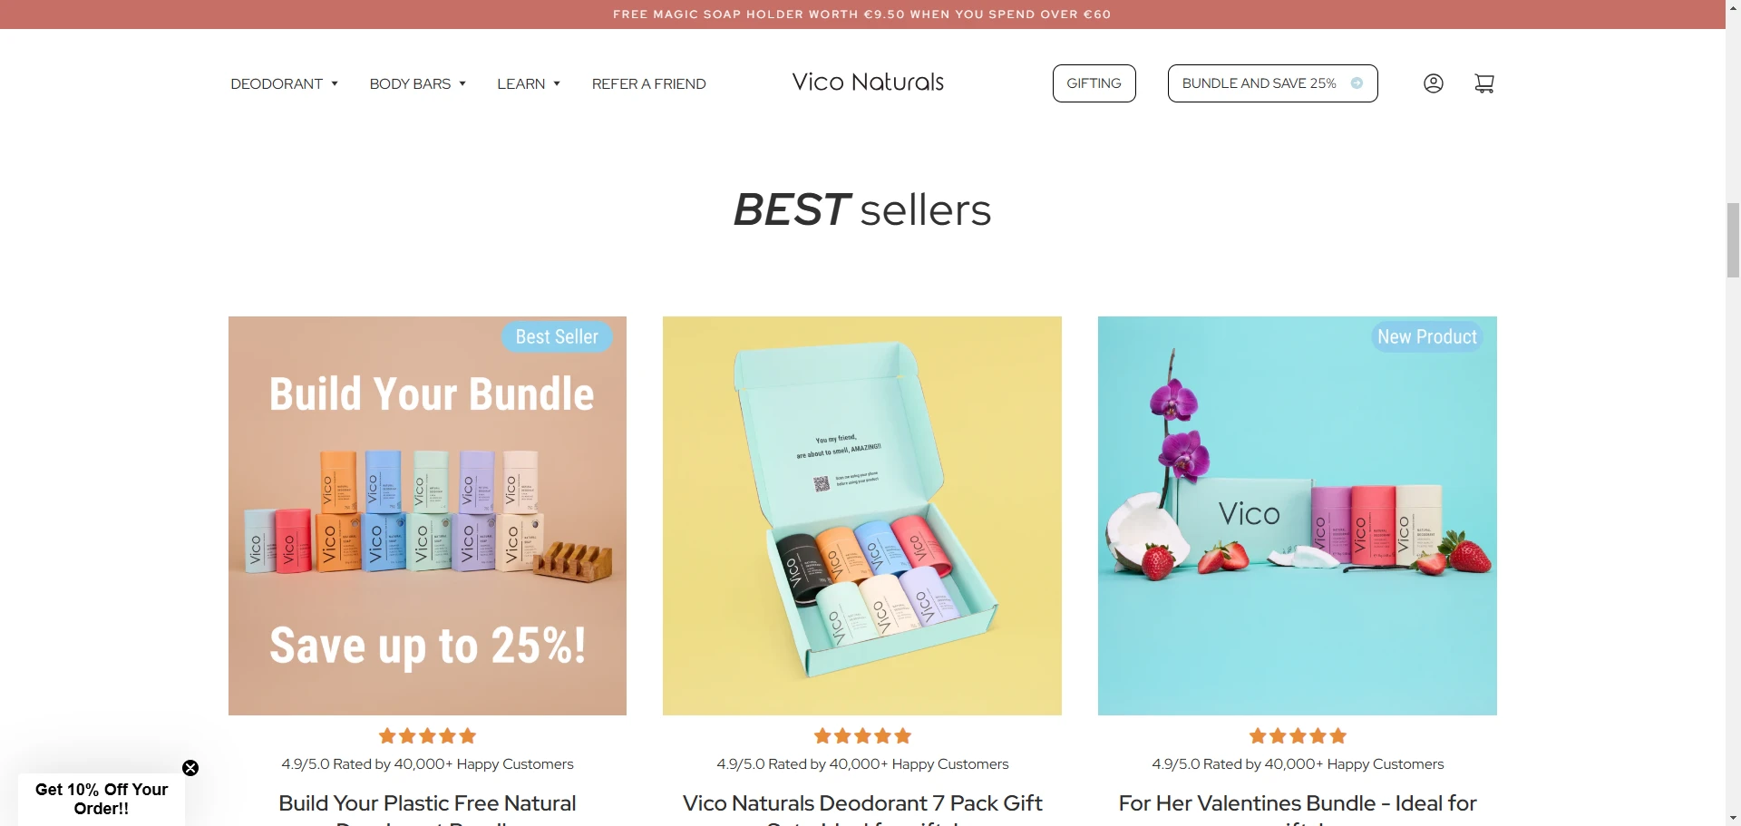Click the page vertical scrollbar
Image resolution: width=1741 pixels, height=826 pixels.
tap(1733, 240)
